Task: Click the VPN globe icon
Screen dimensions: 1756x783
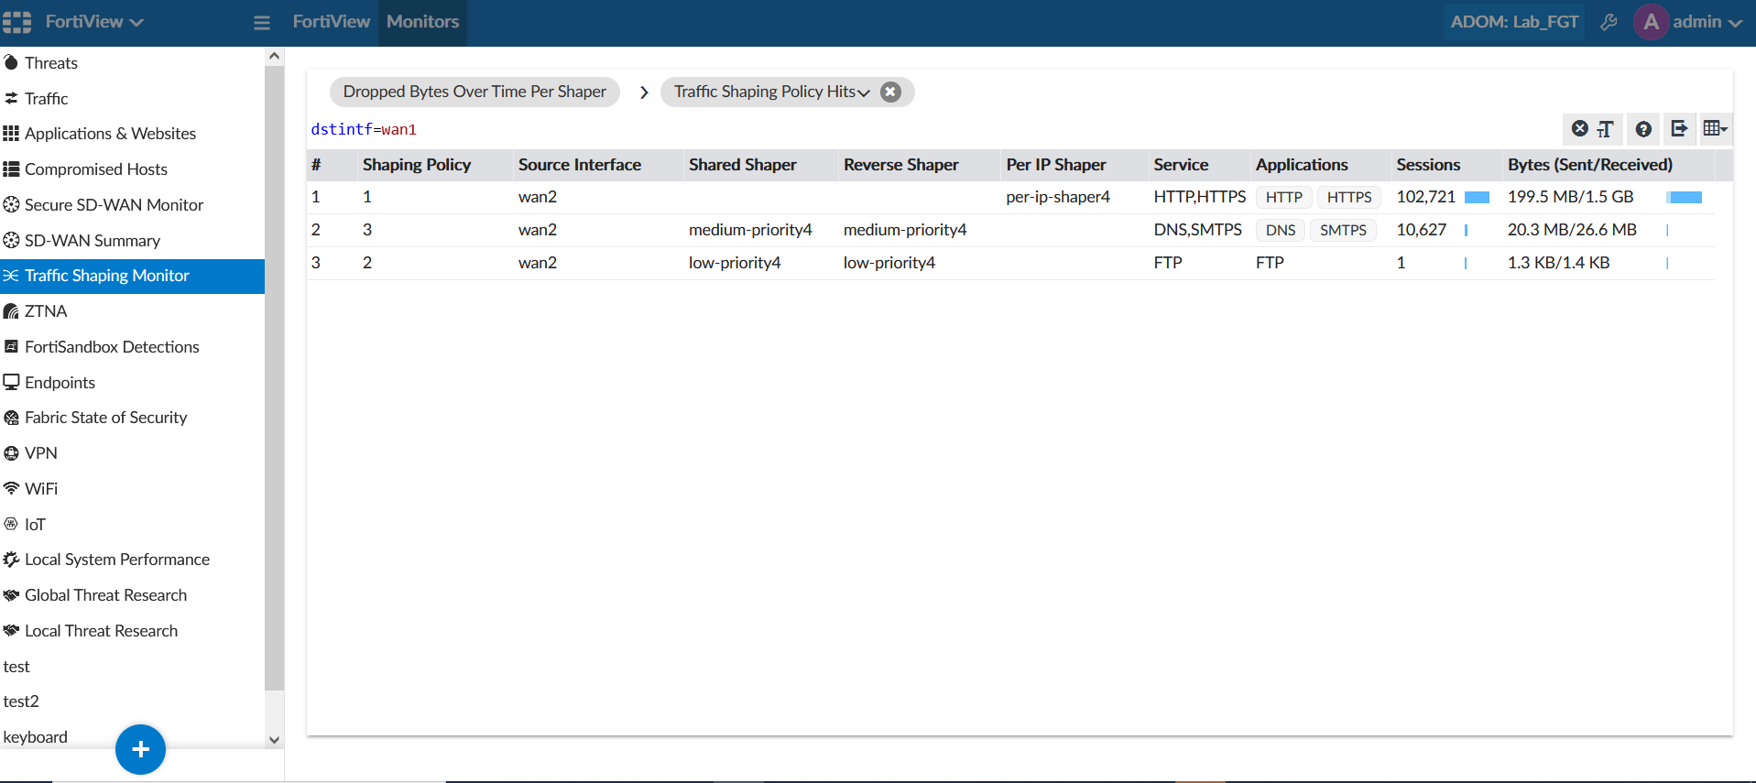Action: [11, 453]
